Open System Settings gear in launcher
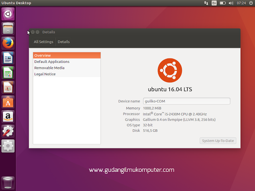Image resolution: width=255 pixels, height=191 pixels. click(x=8, y=146)
